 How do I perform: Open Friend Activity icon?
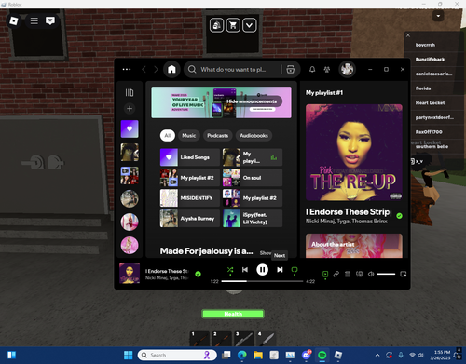pyautogui.click(x=327, y=69)
